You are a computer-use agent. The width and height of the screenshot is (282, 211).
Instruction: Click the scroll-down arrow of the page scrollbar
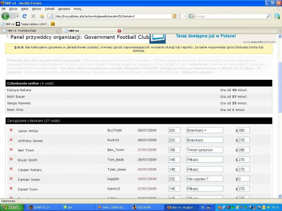tap(280, 196)
